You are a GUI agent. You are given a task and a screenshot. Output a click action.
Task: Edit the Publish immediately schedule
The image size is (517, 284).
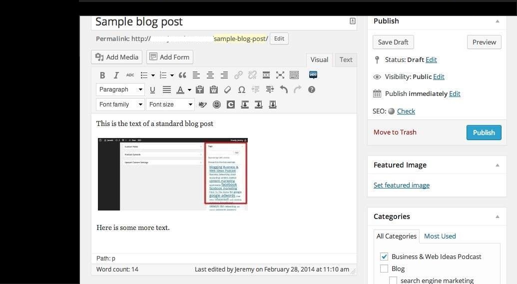coord(455,93)
